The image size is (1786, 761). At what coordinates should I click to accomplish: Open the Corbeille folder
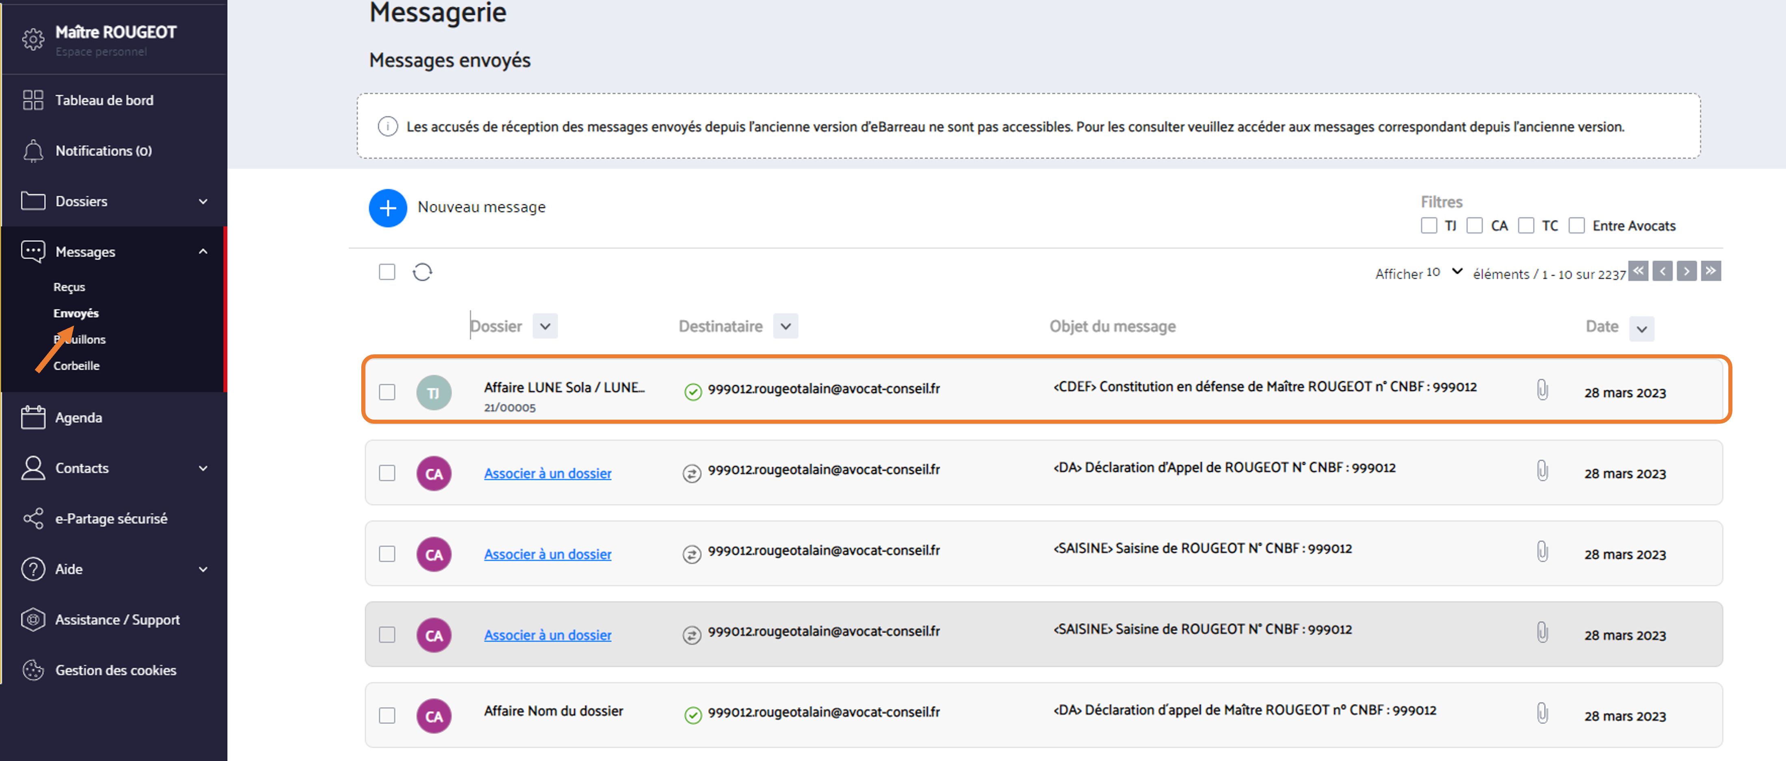click(x=76, y=366)
